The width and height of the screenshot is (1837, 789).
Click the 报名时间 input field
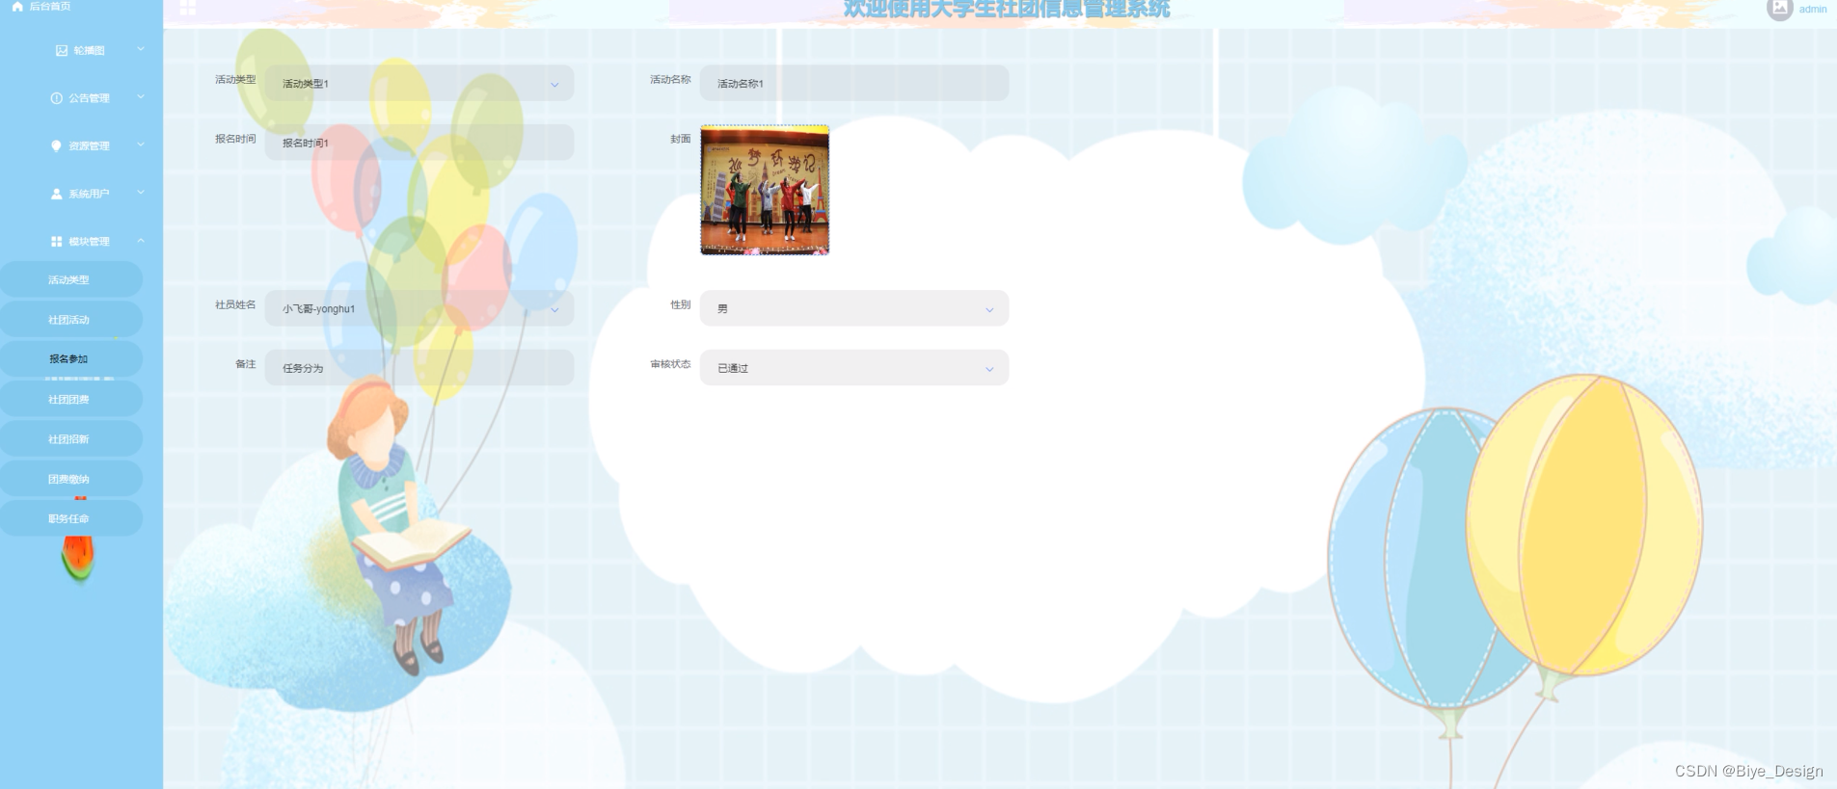coord(419,143)
